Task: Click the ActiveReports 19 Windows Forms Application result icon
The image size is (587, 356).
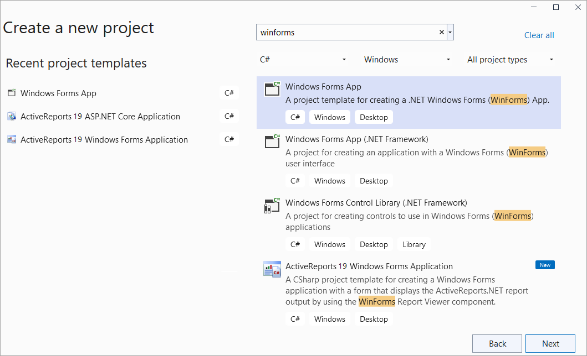Action: pyautogui.click(x=272, y=269)
